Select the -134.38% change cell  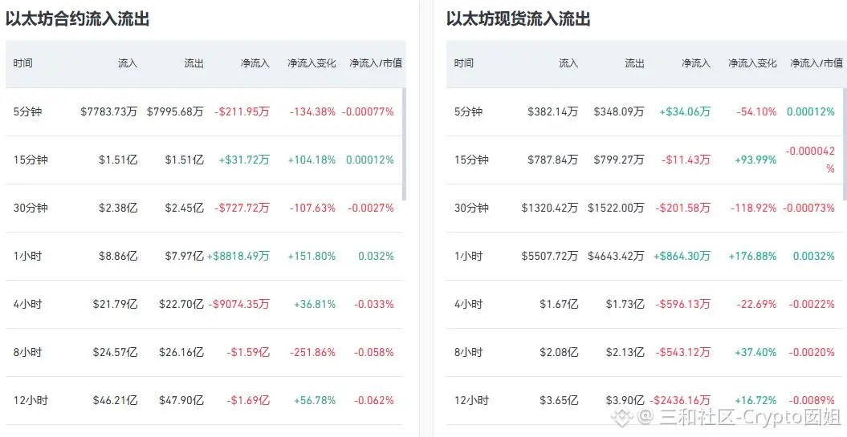click(x=312, y=111)
